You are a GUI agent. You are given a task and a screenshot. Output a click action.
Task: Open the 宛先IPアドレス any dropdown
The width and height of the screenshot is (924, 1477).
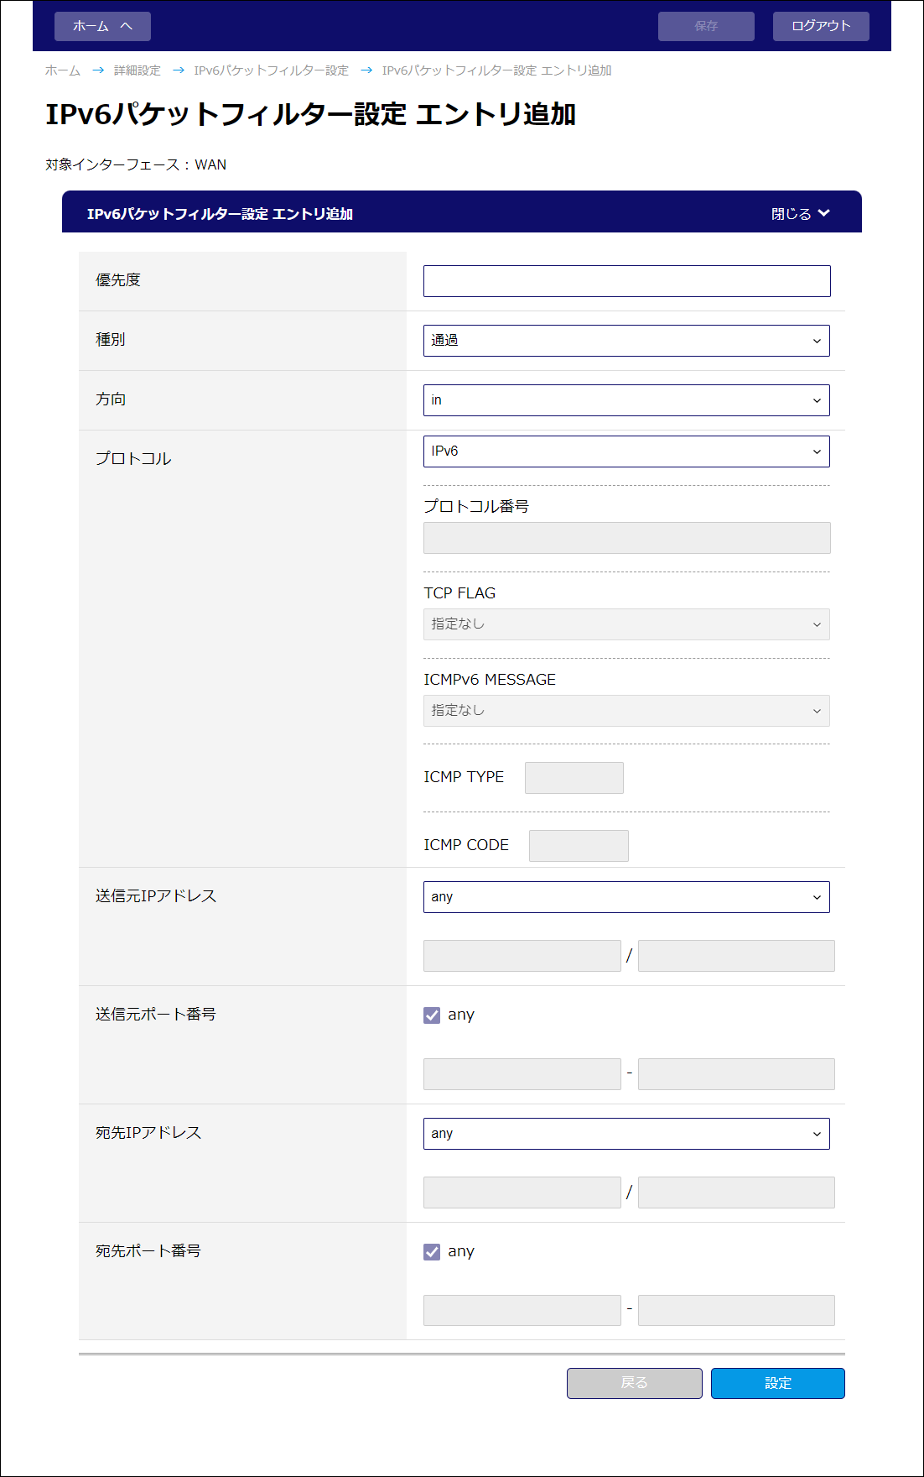[x=626, y=1134]
